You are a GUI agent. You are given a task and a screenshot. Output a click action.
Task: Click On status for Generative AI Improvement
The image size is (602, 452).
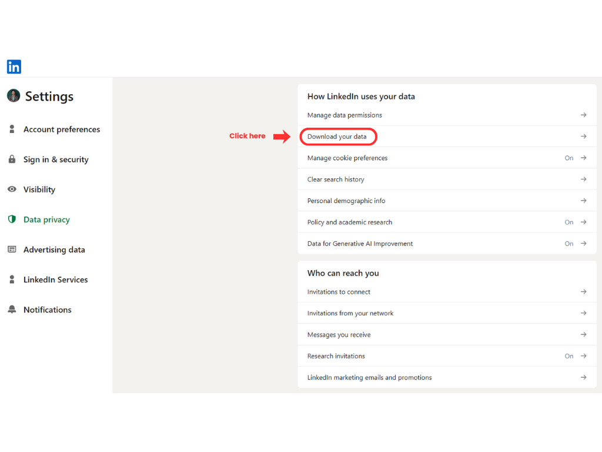pos(569,244)
